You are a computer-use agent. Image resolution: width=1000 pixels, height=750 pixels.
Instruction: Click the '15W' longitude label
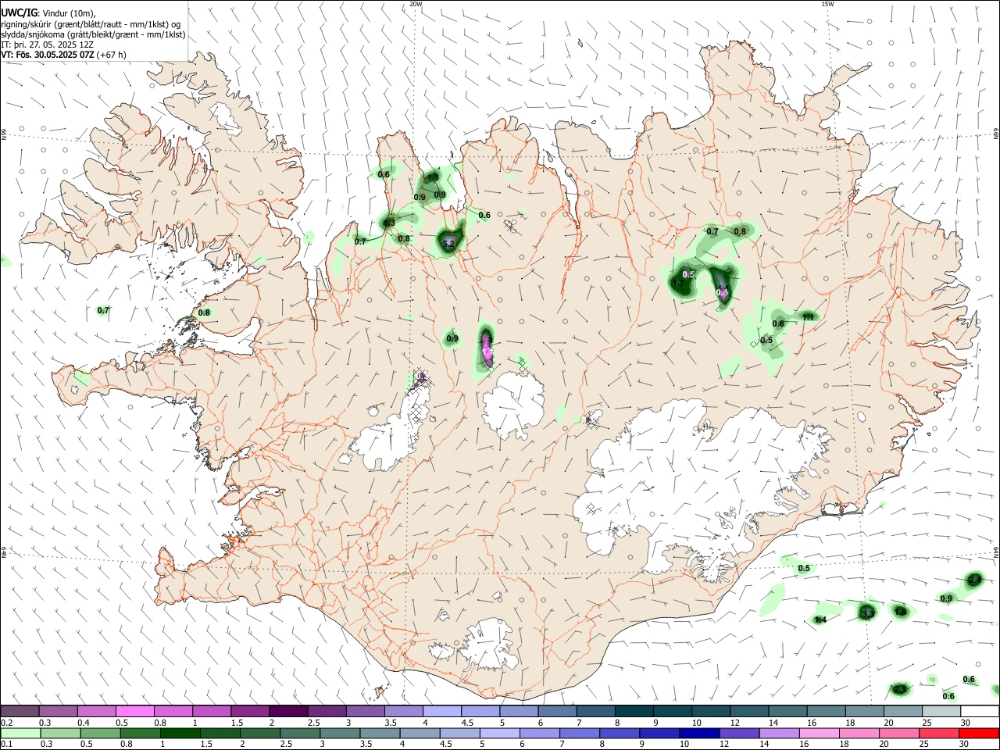click(827, 4)
